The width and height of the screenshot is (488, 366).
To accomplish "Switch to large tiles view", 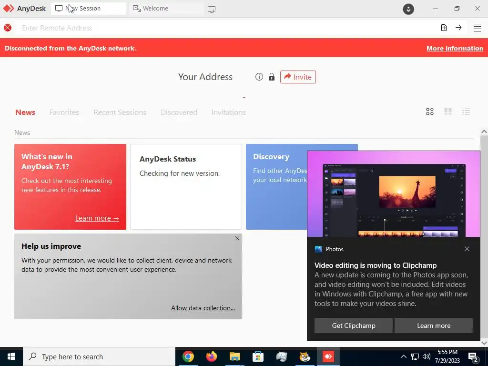I will click(430, 112).
